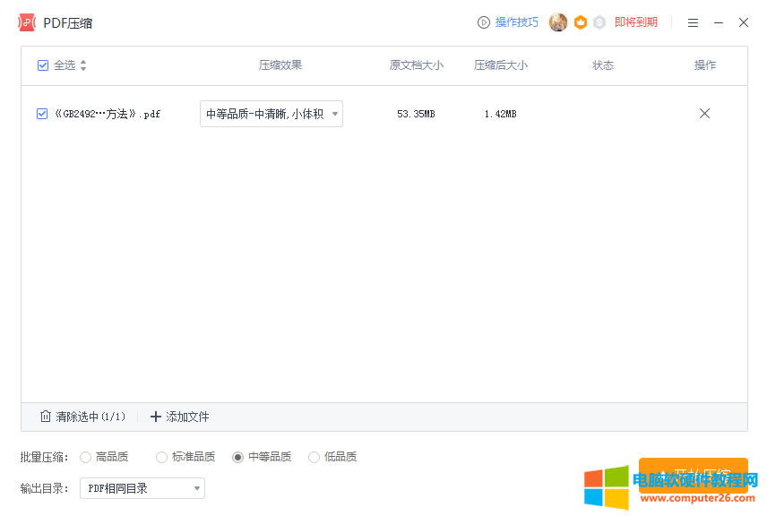This screenshot has width=767, height=516.
Task: Toggle the 全选 select-all checkbox
Action: [x=43, y=65]
